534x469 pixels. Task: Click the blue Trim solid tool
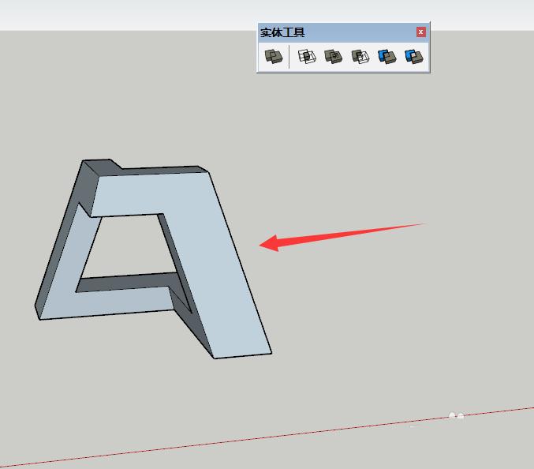pyautogui.click(x=386, y=57)
